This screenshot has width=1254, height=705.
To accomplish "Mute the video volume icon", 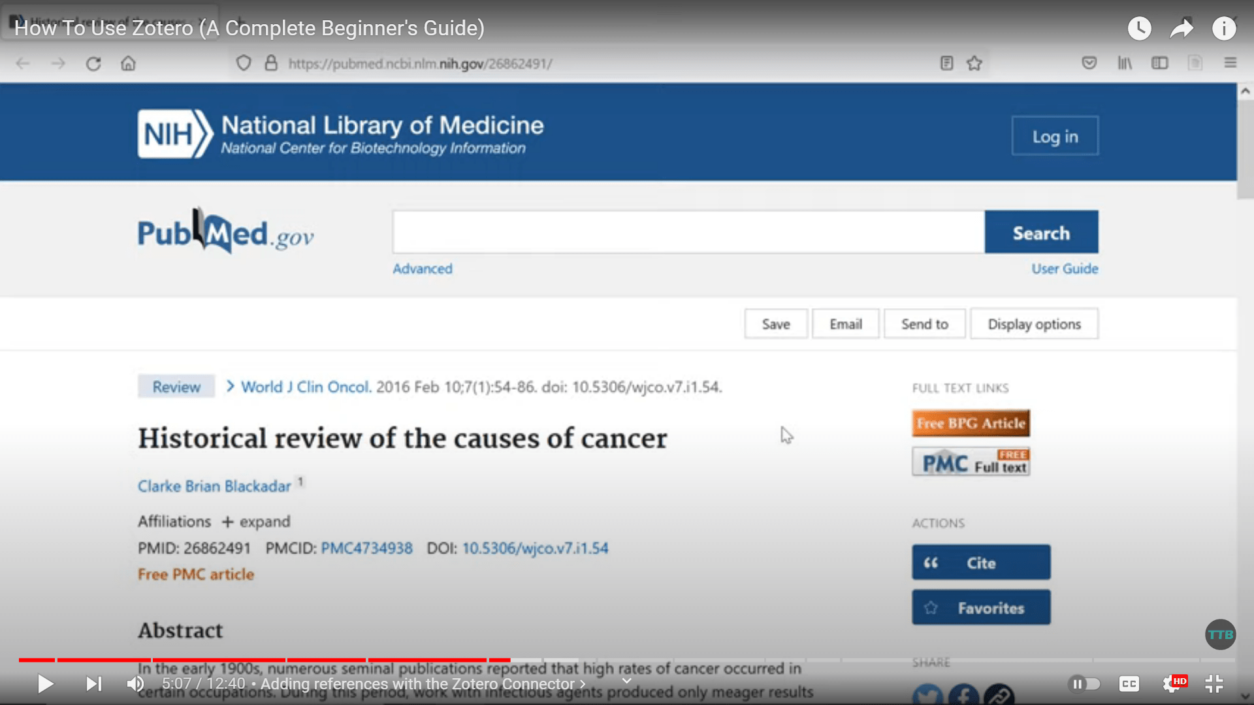I will tap(135, 683).
